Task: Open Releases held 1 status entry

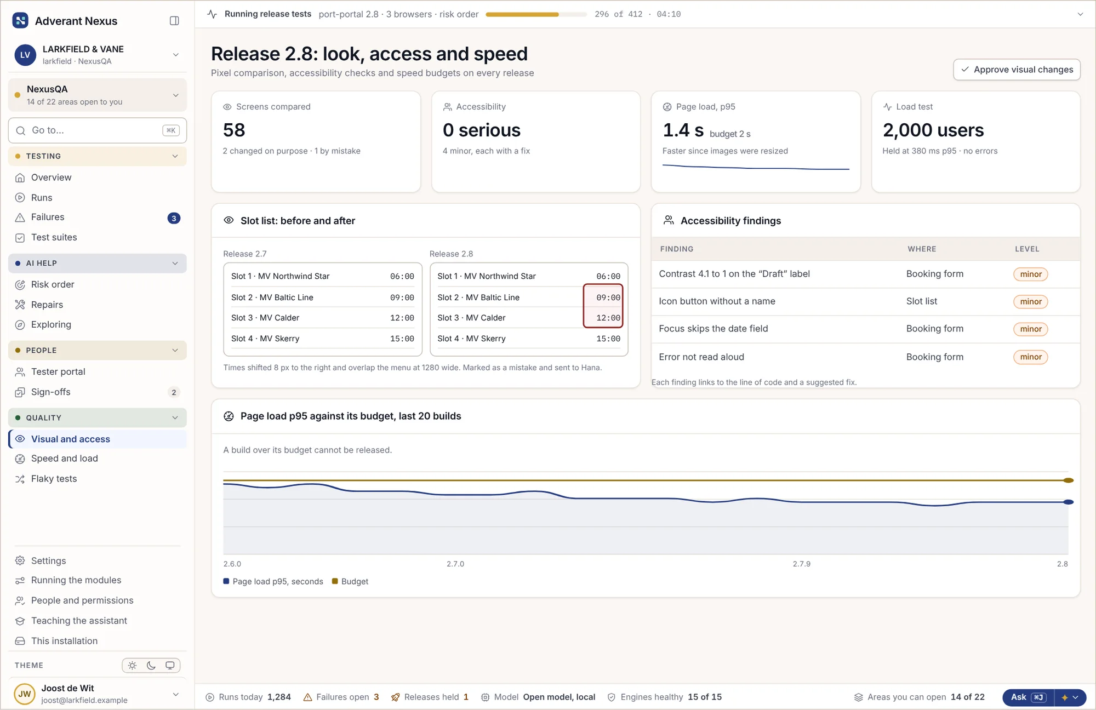Action: click(430, 697)
